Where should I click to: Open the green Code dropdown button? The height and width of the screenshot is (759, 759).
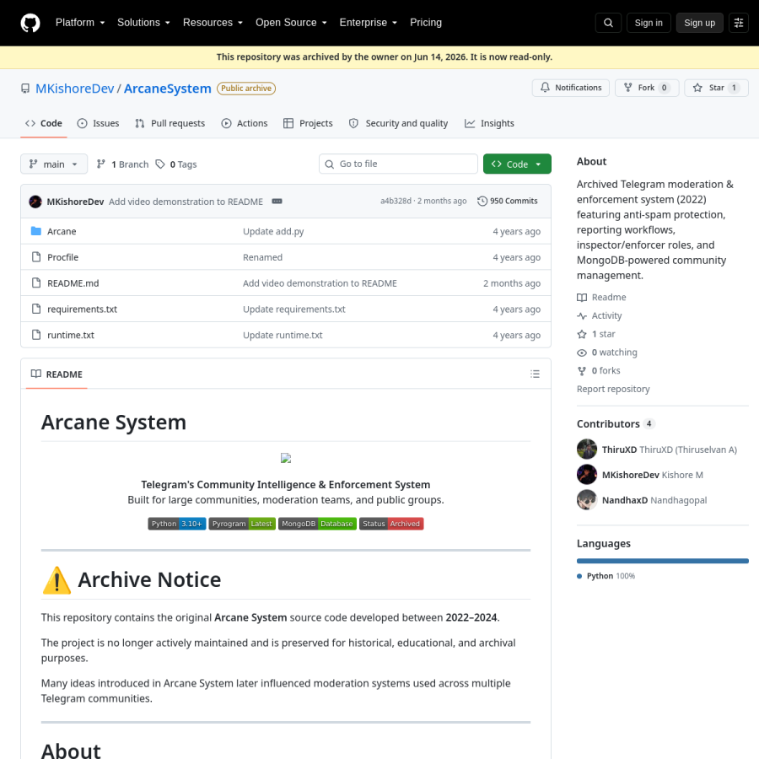pyautogui.click(x=517, y=164)
